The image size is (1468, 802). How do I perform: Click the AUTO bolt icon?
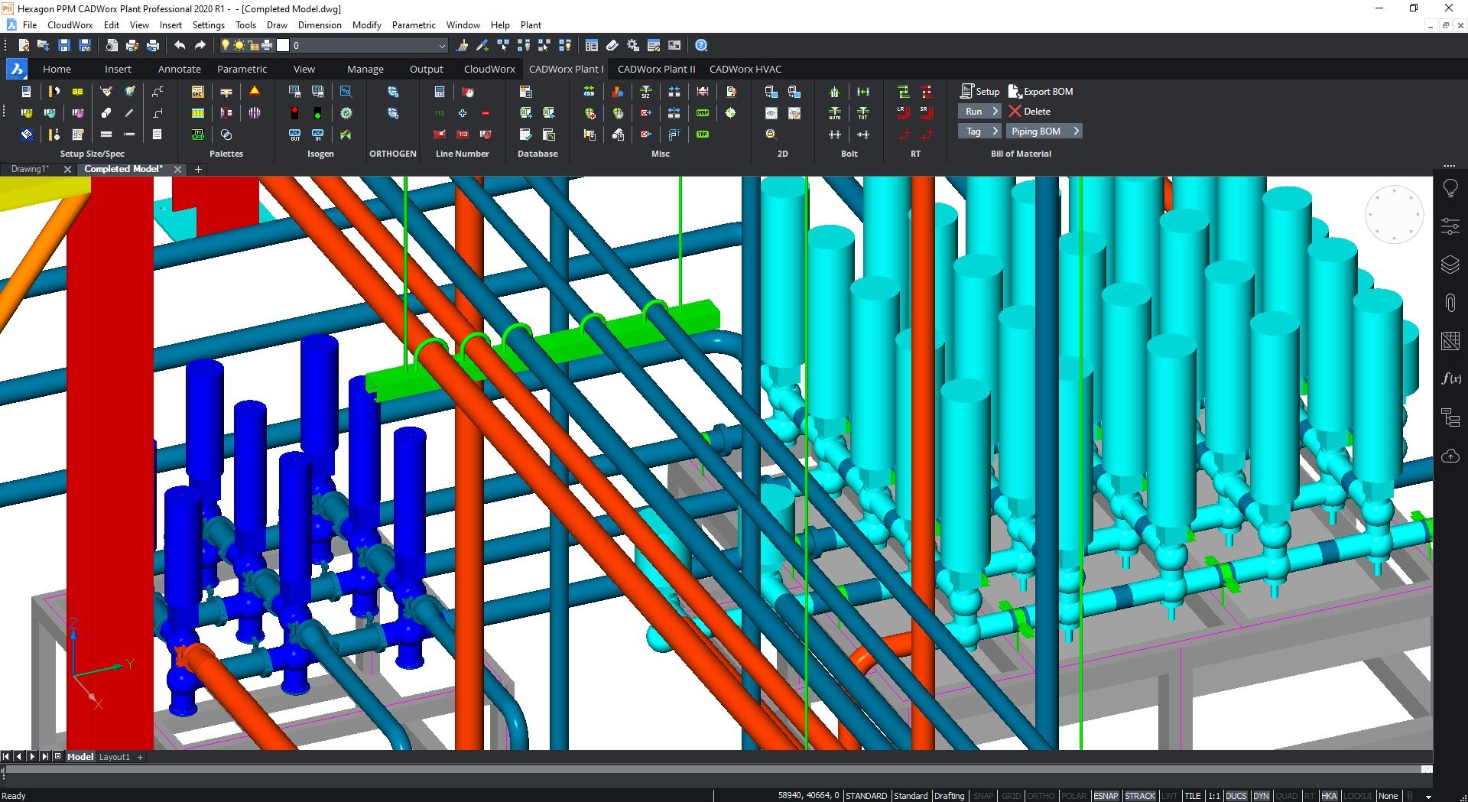(x=834, y=113)
